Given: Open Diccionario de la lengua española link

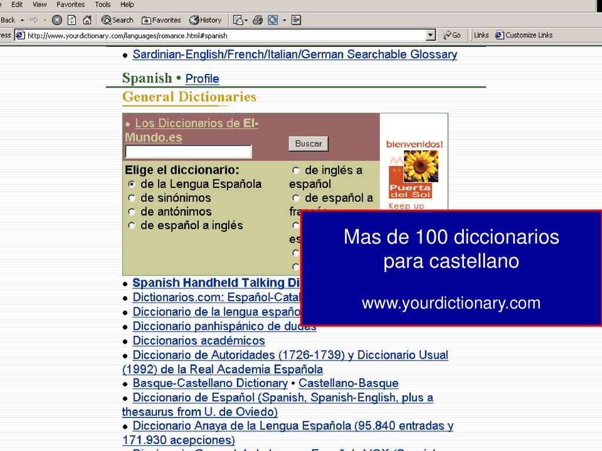Looking at the screenshot, I should point(216,312).
